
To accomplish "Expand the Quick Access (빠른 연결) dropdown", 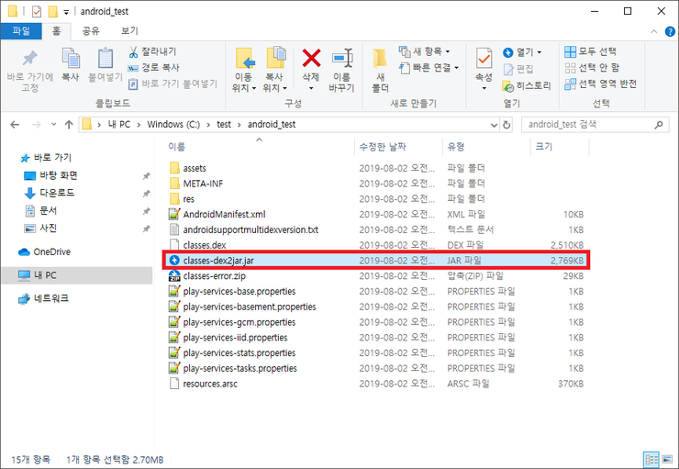I will click(429, 67).
